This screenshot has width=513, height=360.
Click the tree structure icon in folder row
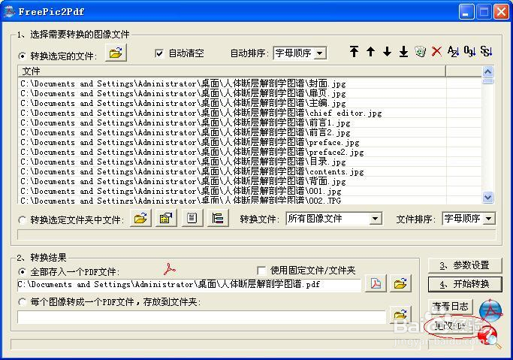coord(218,218)
